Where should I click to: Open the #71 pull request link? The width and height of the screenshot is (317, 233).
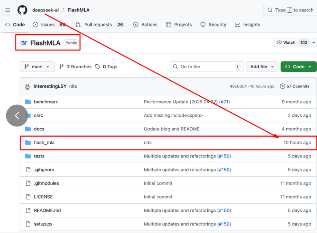[x=225, y=102]
